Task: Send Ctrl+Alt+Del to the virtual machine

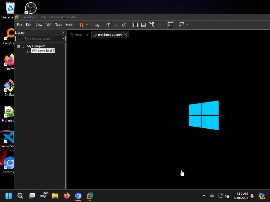Action: (97, 25)
